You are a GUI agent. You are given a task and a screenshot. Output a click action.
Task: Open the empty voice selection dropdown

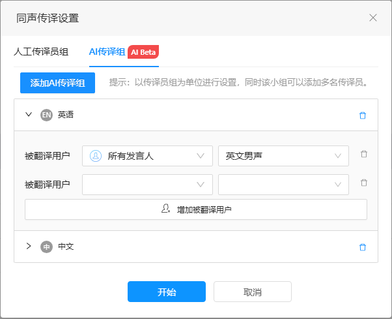coord(283,185)
